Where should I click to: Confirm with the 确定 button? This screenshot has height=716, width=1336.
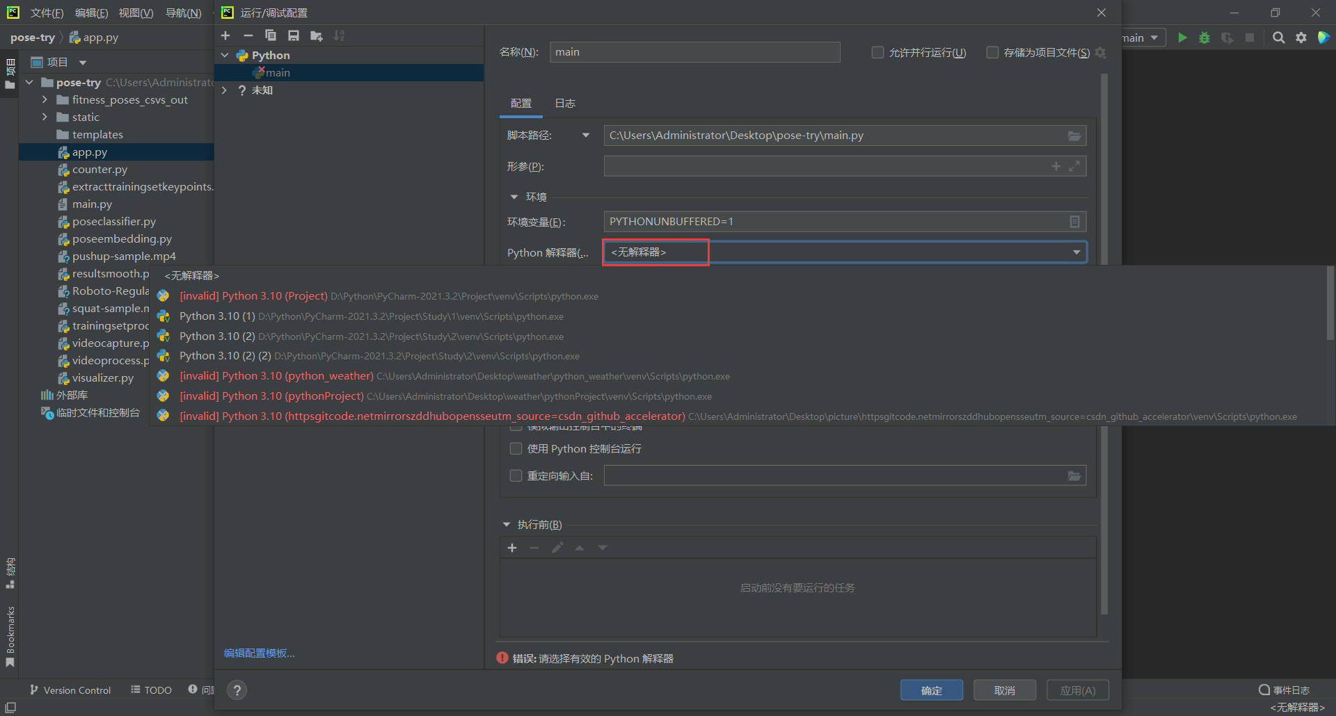[x=932, y=690]
